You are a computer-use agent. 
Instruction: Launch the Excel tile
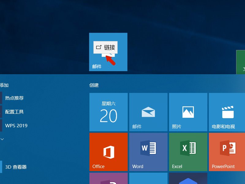188,152
